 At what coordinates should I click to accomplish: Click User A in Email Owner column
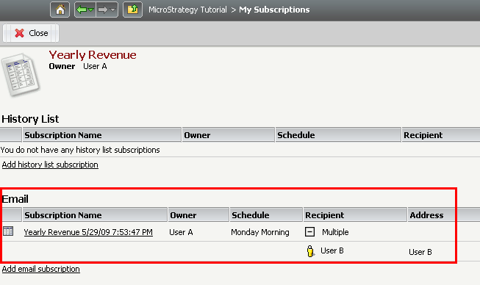point(181,232)
